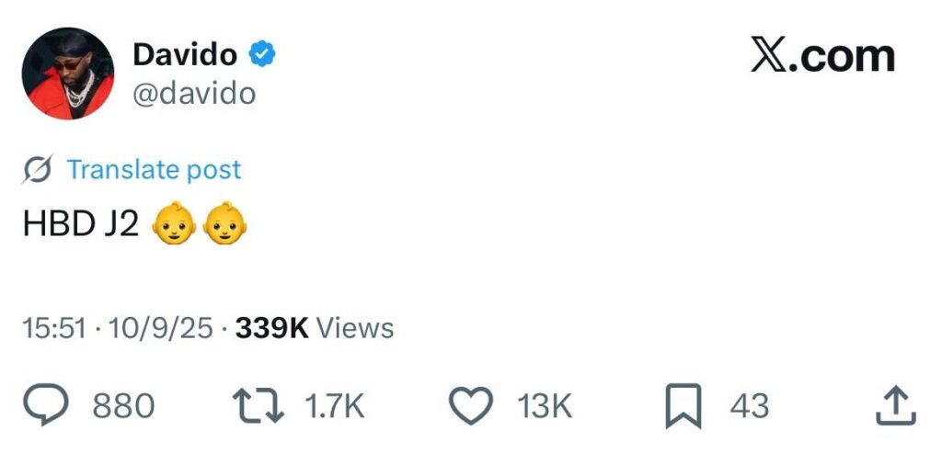The image size is (942, 465).
Task: Click the Translate post link
Action: click(x=154, y=169)
